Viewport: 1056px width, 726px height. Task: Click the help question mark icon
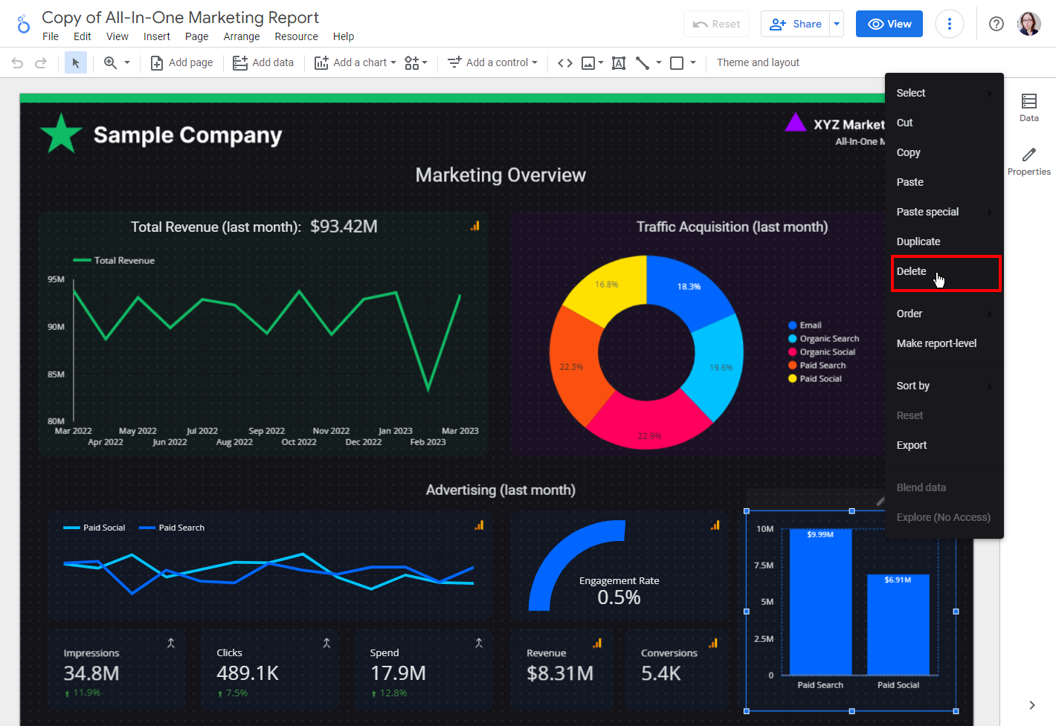coord(996,24)
